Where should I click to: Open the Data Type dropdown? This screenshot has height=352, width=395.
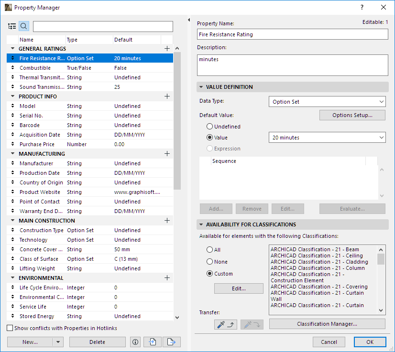327,102
